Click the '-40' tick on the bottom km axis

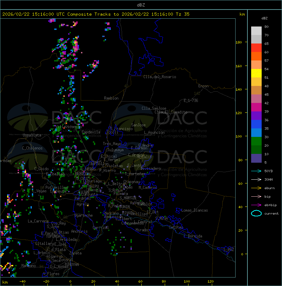[22, 282]
